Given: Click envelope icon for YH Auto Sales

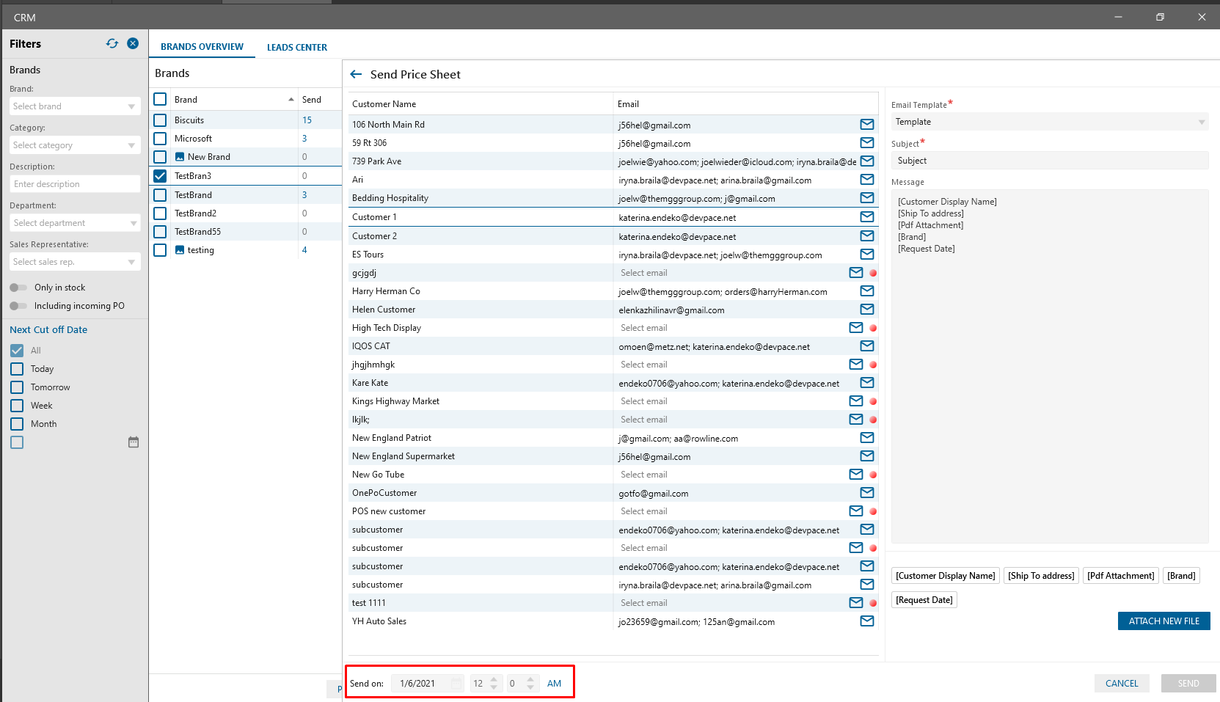Looking at the screenshot, I should click(867, 621).
